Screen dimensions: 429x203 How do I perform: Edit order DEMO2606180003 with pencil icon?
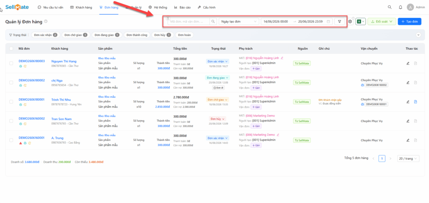tap(408, 63)
